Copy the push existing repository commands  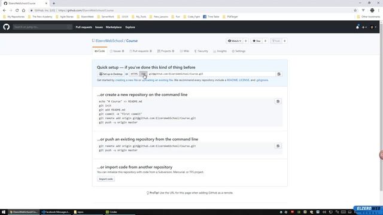[278, 146]
